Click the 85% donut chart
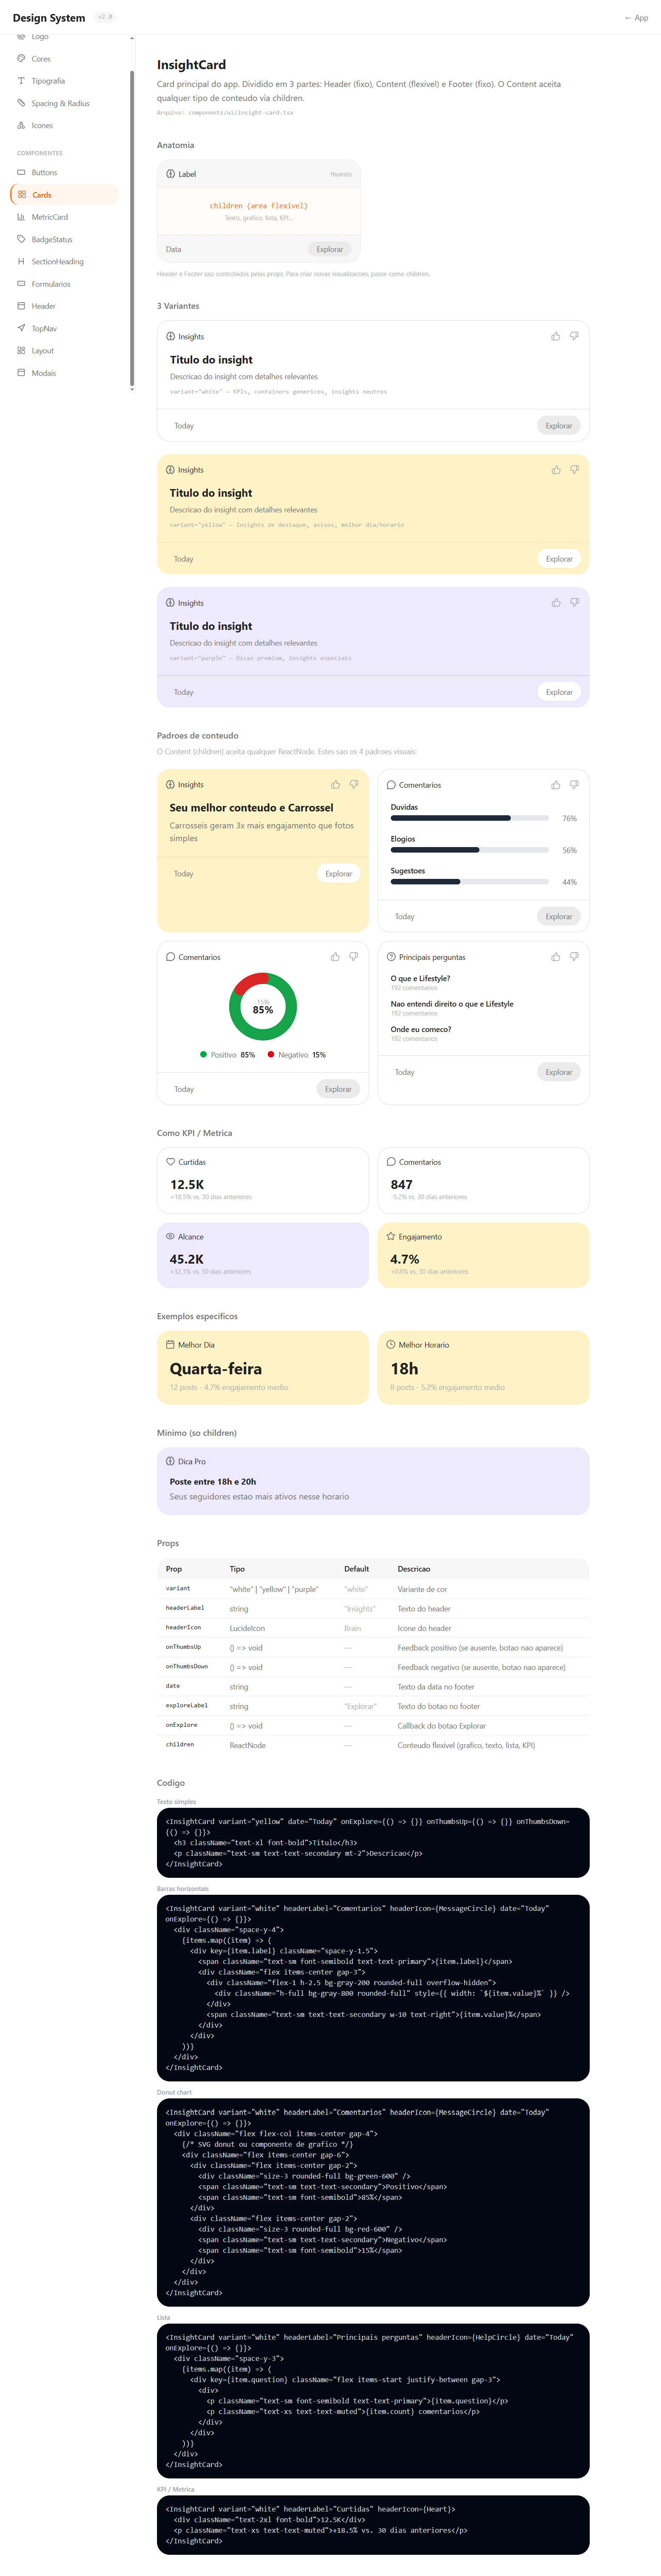Viewport: 661px width, 2576px height. 263,1006
